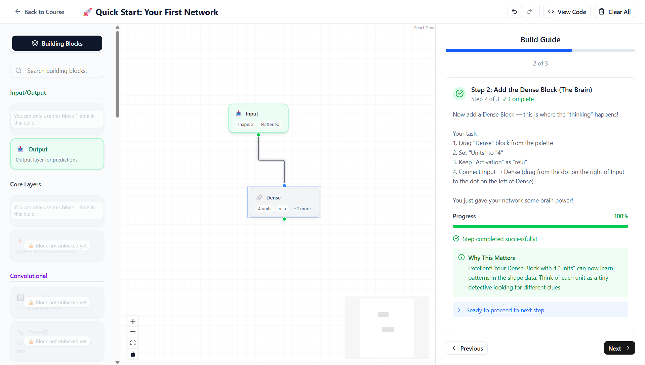
Task: Expand the Ready to proceed section
Action: tap(540, 310)
